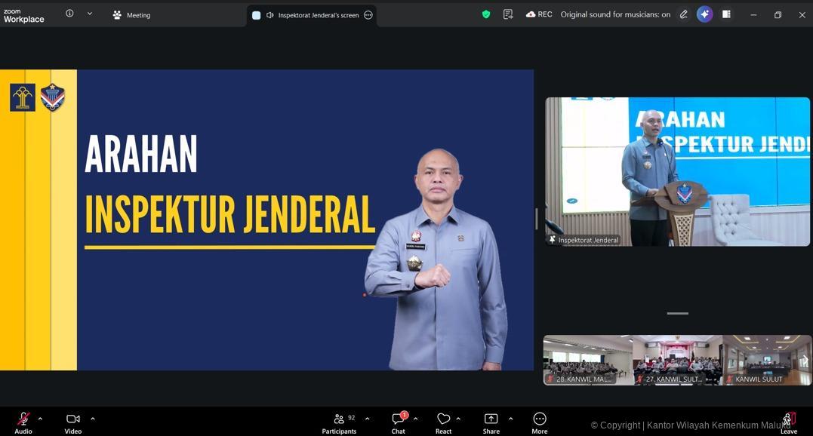Open video options arrow next to Video

tap(93, 419)
